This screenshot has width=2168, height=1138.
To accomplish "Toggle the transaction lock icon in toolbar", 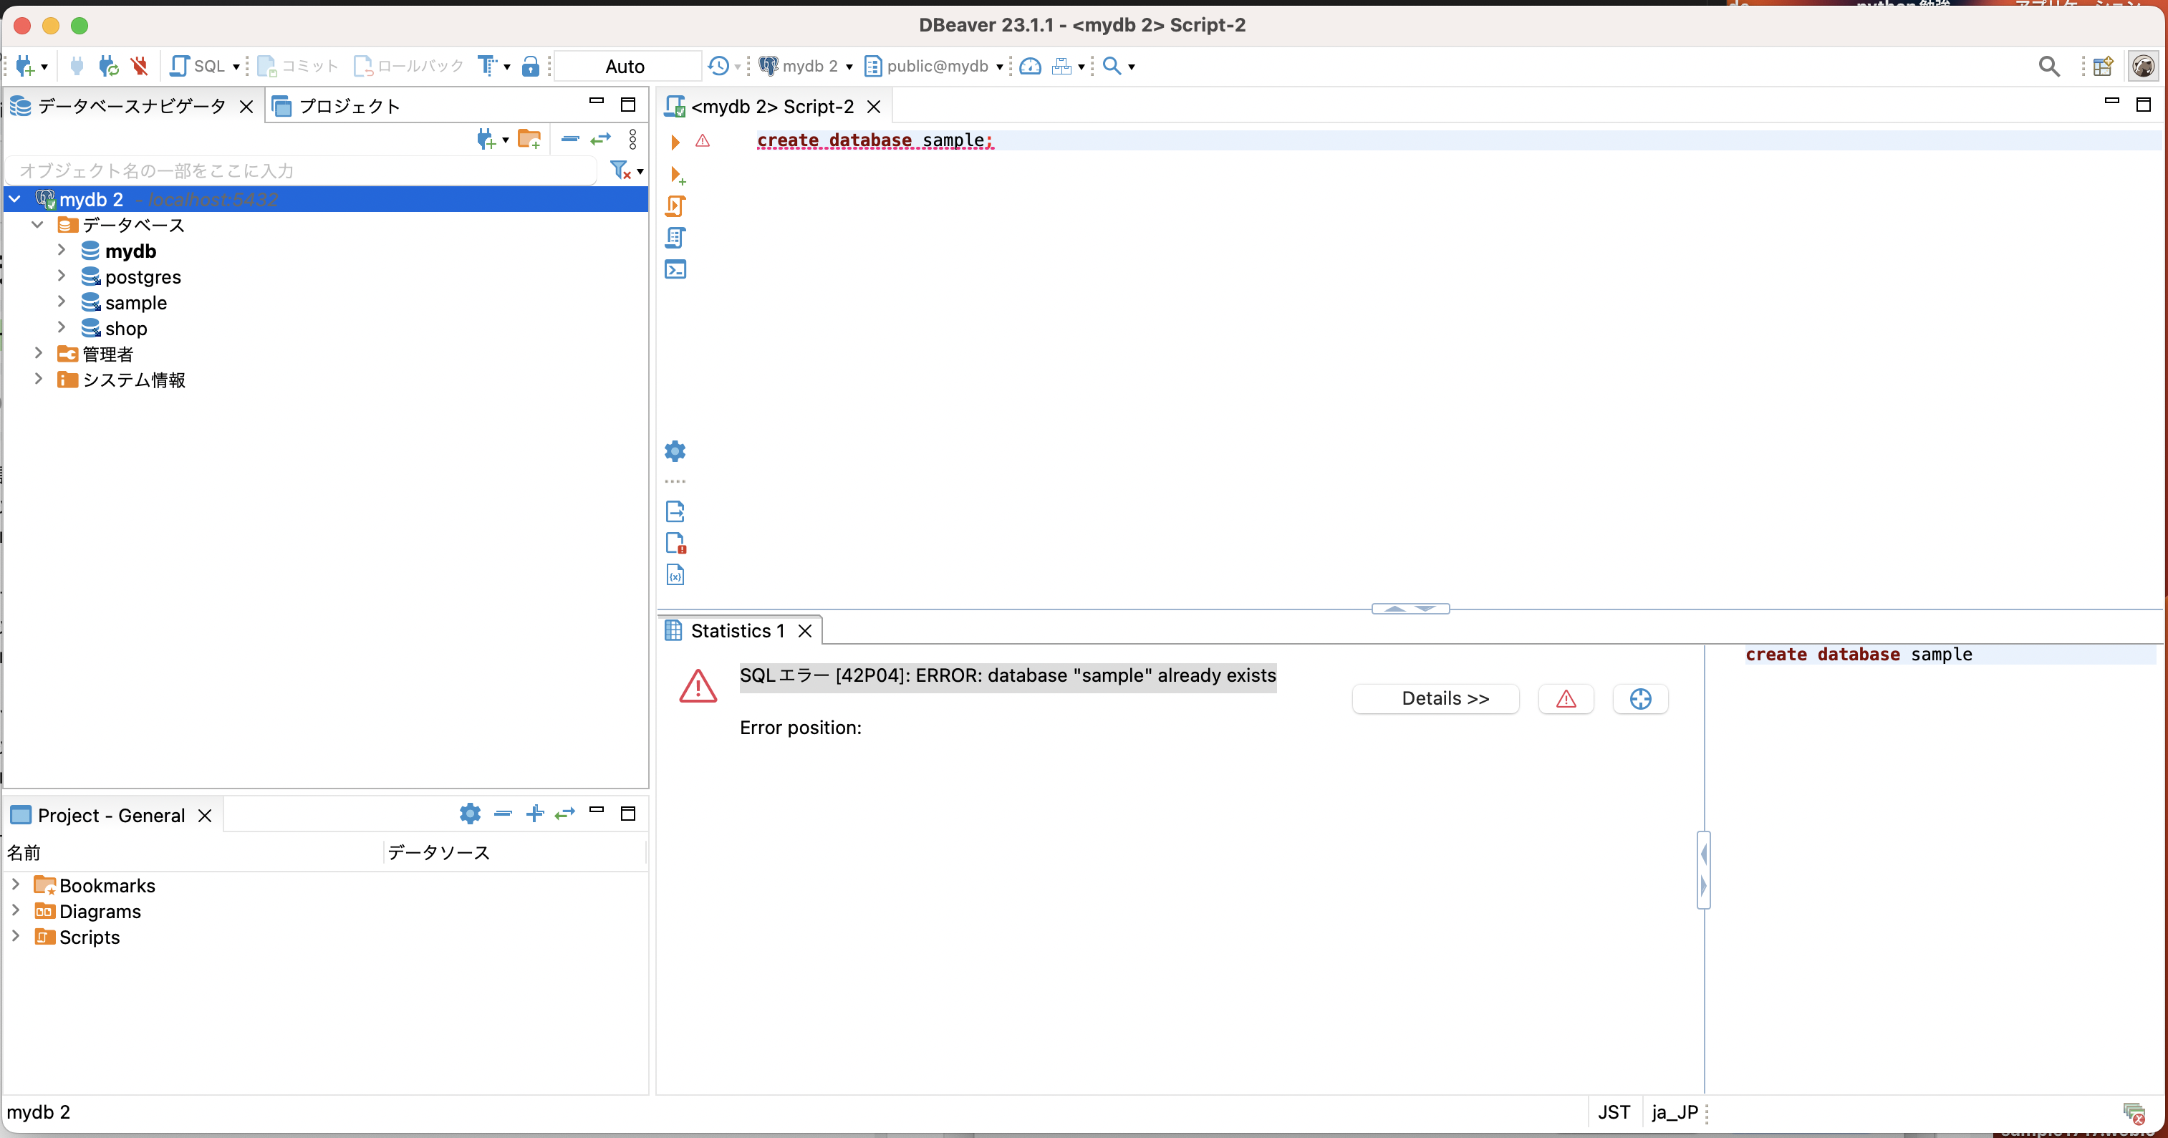I will click(530, 66).
